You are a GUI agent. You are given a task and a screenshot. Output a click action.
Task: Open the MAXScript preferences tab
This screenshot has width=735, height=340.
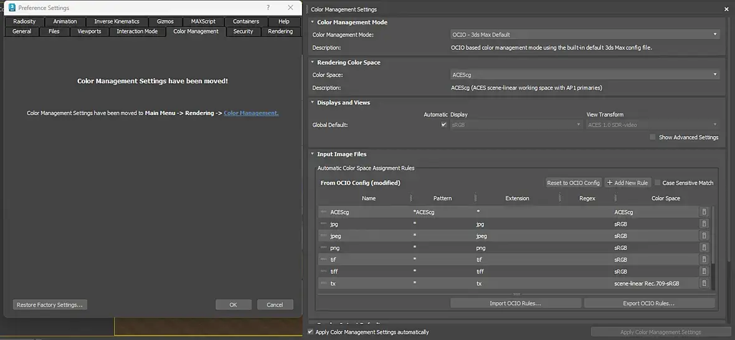203,21
